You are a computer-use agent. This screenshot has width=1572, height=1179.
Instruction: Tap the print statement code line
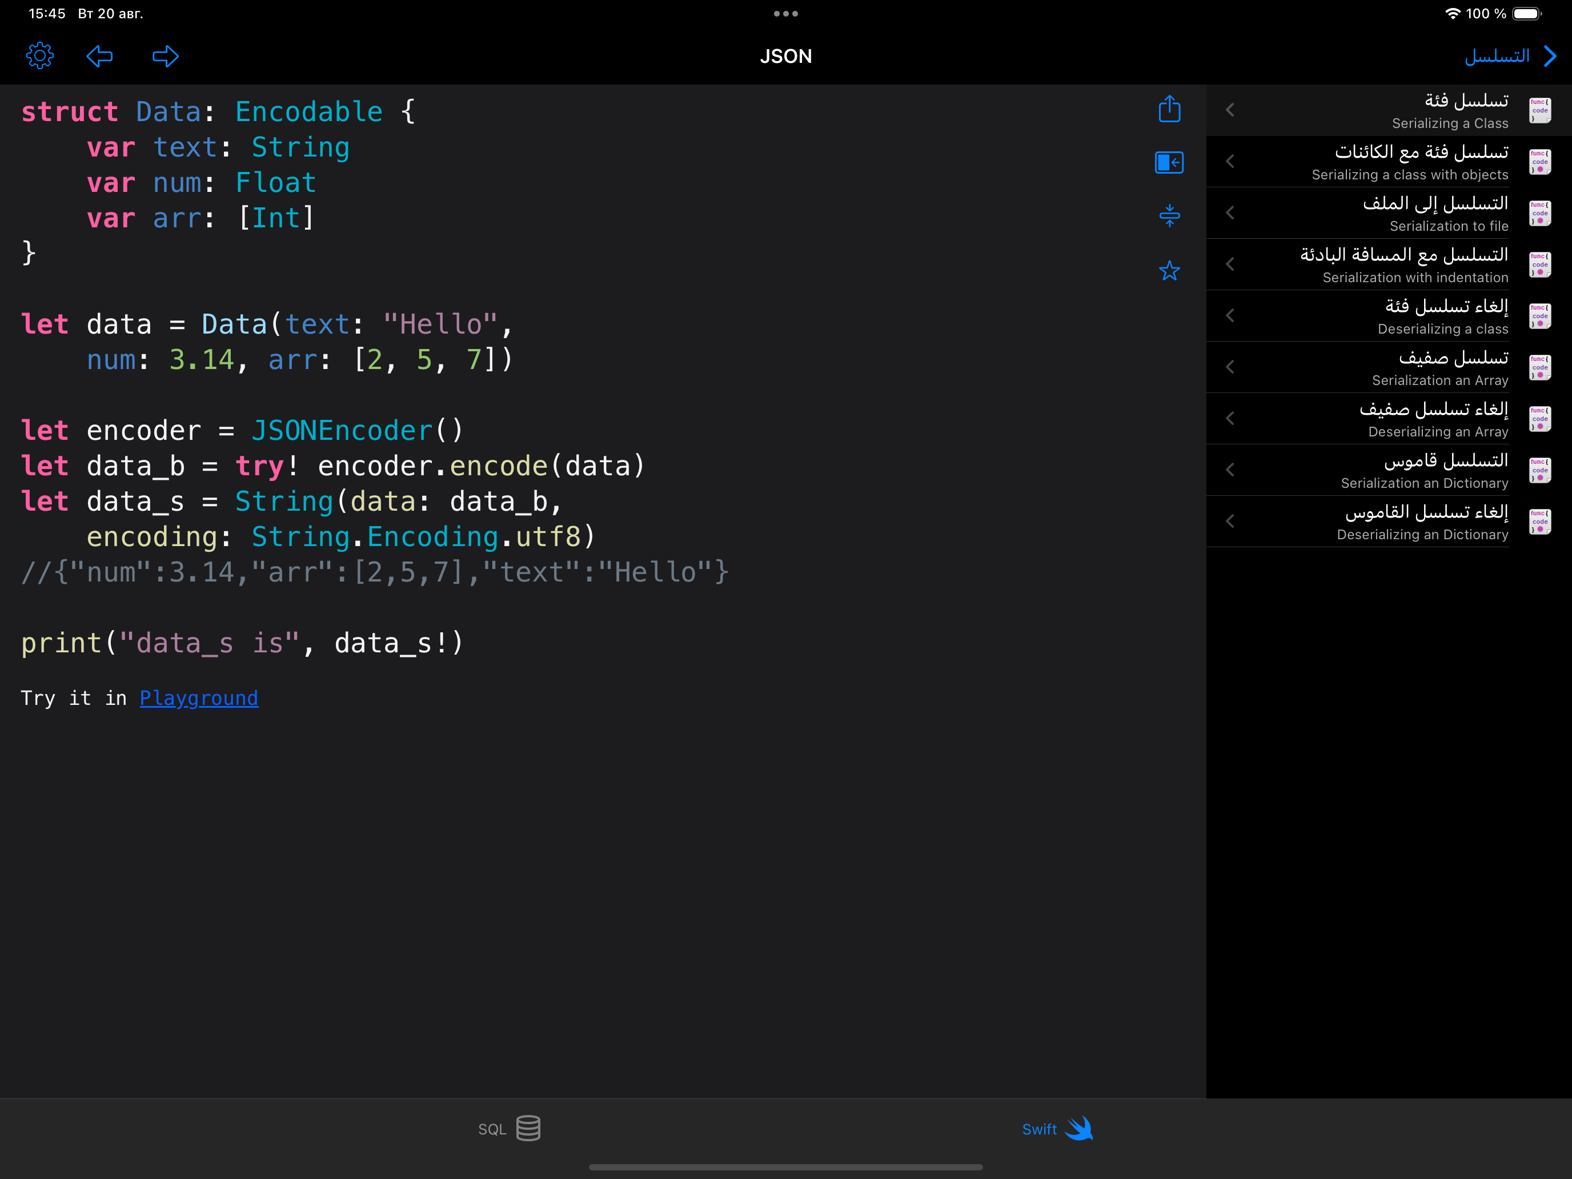242,643
